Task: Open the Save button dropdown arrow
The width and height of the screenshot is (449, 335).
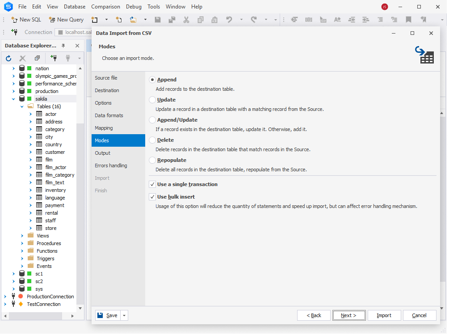Action: (x=124, y=315)
